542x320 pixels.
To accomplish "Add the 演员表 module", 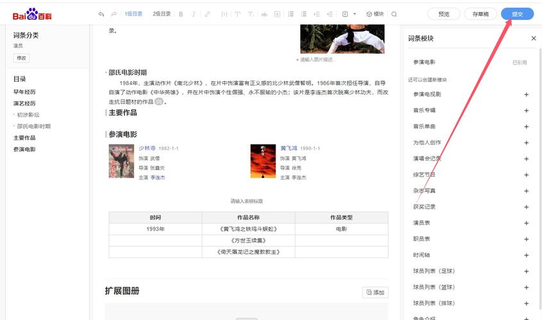I will point(526,223).
